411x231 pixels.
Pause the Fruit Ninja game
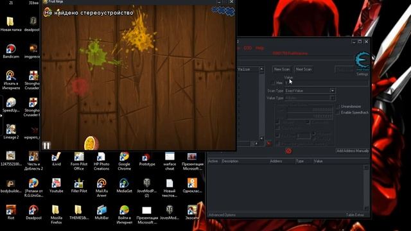point(46,146)
